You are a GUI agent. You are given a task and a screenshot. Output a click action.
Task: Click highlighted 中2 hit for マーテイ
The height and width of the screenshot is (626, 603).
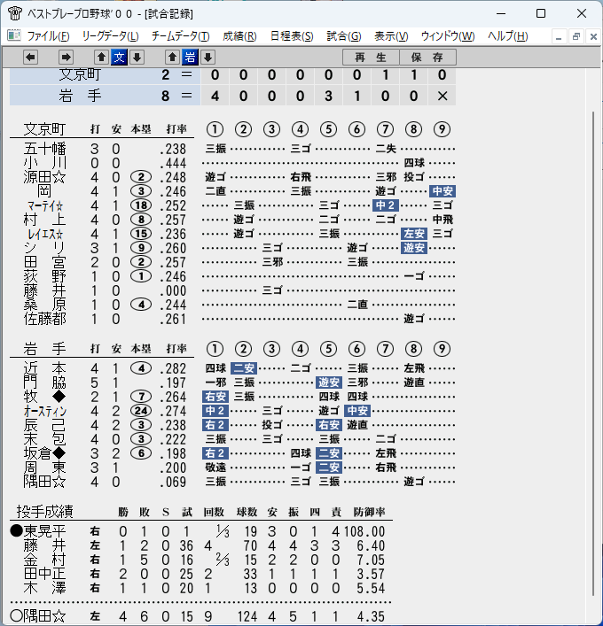(386, 205)
